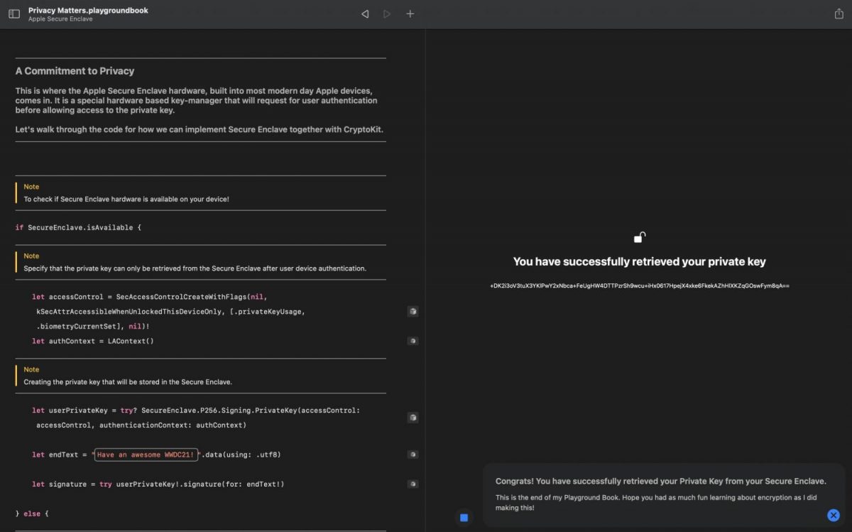Open the share icon at top right
Viewport: 852px width, 532px height.
click(x=839, y=14)
